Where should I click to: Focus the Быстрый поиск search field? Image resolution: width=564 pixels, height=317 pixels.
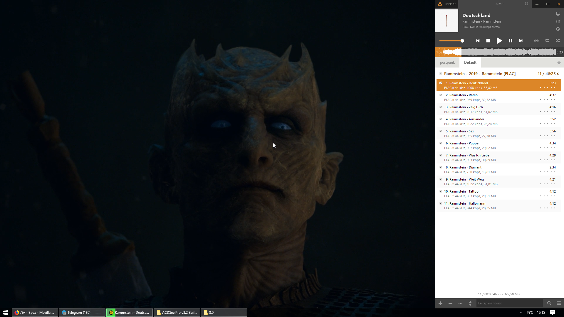coord(510,303)
